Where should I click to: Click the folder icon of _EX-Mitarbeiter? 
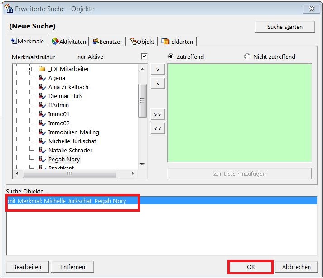(42, 69)
